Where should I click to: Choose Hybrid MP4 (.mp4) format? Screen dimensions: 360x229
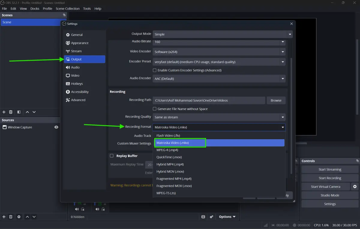point(219,164)
